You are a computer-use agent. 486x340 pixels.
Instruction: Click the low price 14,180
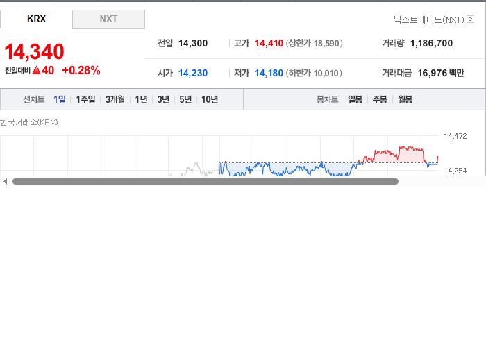coord(269,73)
